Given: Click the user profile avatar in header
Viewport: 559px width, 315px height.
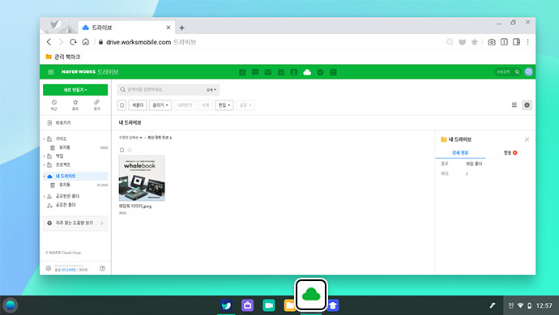Looking at the screenshot, I should 528,71.
